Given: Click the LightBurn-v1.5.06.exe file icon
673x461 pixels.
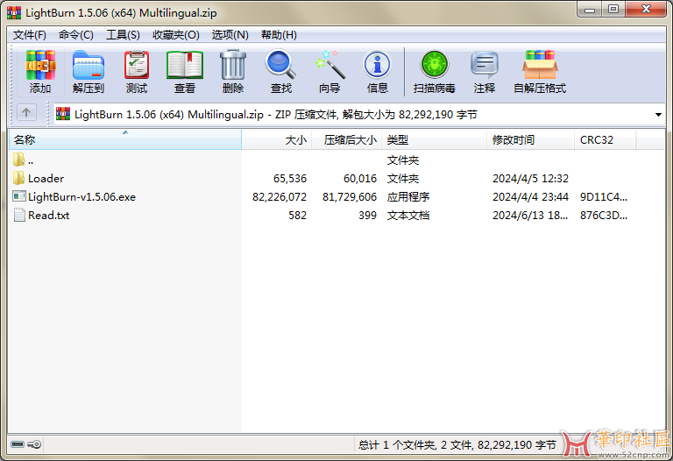Looking at the screenshot, I should point(19,196).
